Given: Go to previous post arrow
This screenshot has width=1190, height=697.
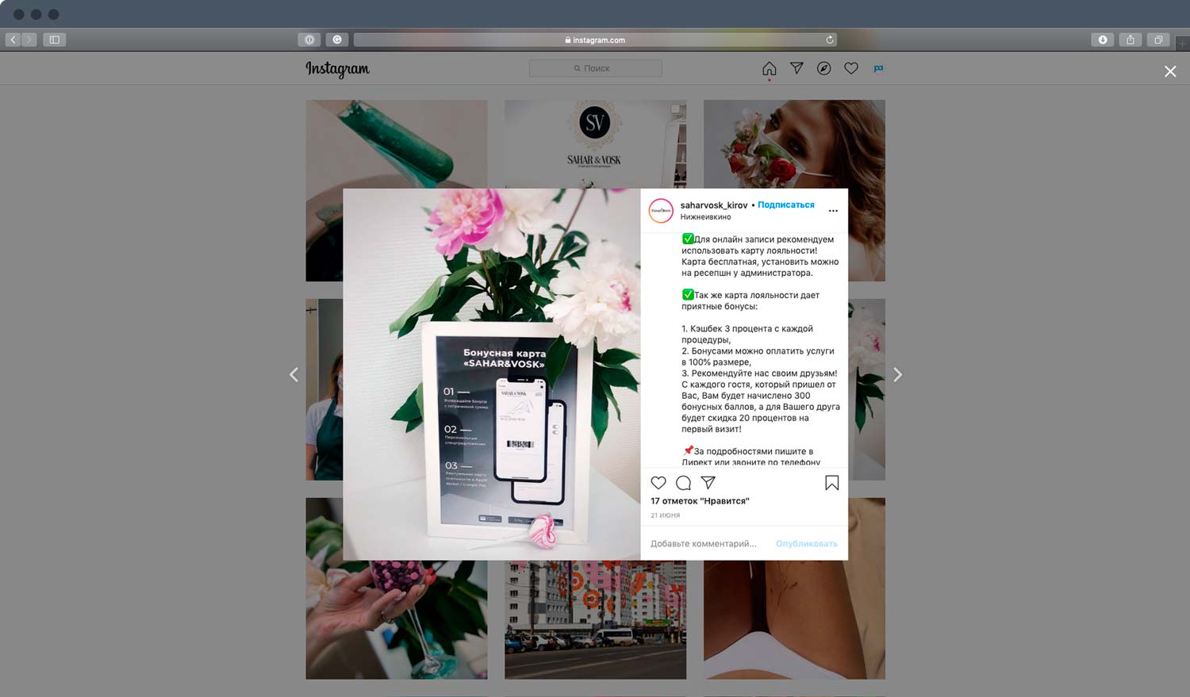Looking at the screenshot, I should 294,374.
